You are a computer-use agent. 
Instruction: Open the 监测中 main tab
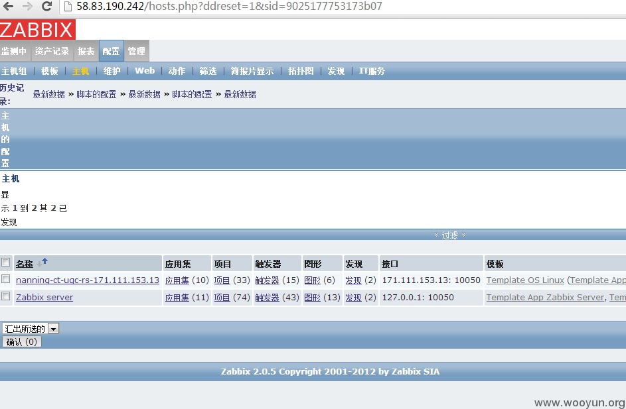coord(14,51)
